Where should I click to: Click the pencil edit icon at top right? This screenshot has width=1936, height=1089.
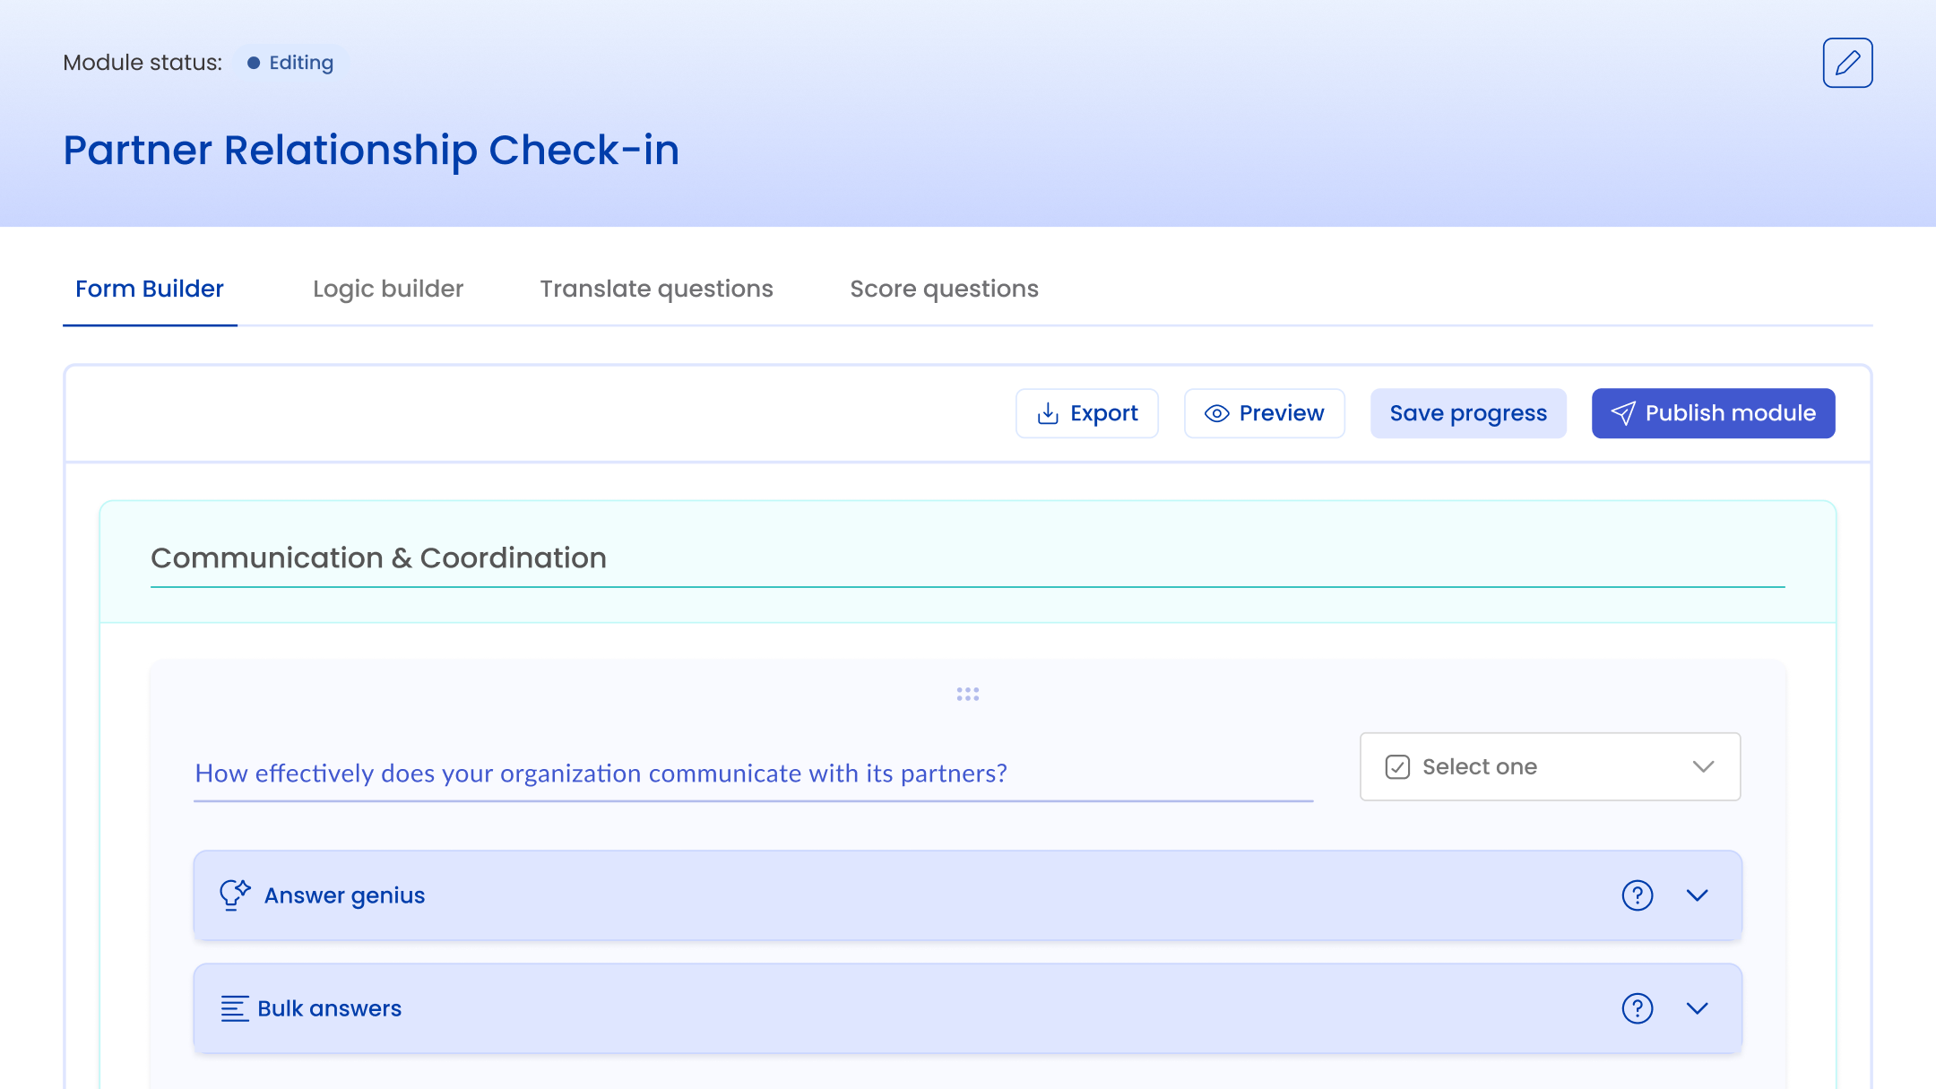[1847, 63]
